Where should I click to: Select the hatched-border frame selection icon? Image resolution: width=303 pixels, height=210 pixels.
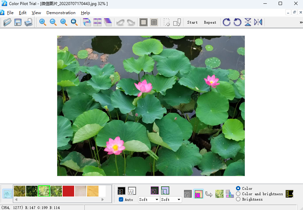pyautogui.click(x=144, y=22)
